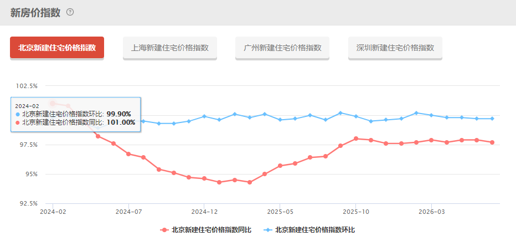Click the 2025-05 x-axis label
Viewport: 516px width, 246px height.
tap(280, 212)
